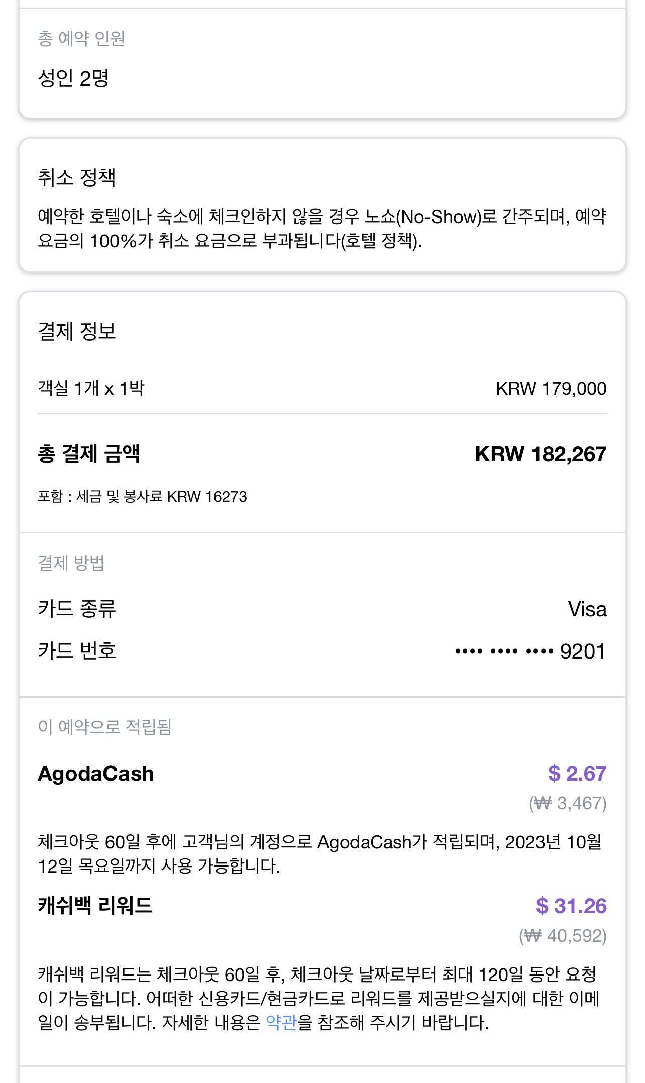Tap the 결제 방법 section label
The height and width of the screenshot is (1083, 645).
coord(71,563)
